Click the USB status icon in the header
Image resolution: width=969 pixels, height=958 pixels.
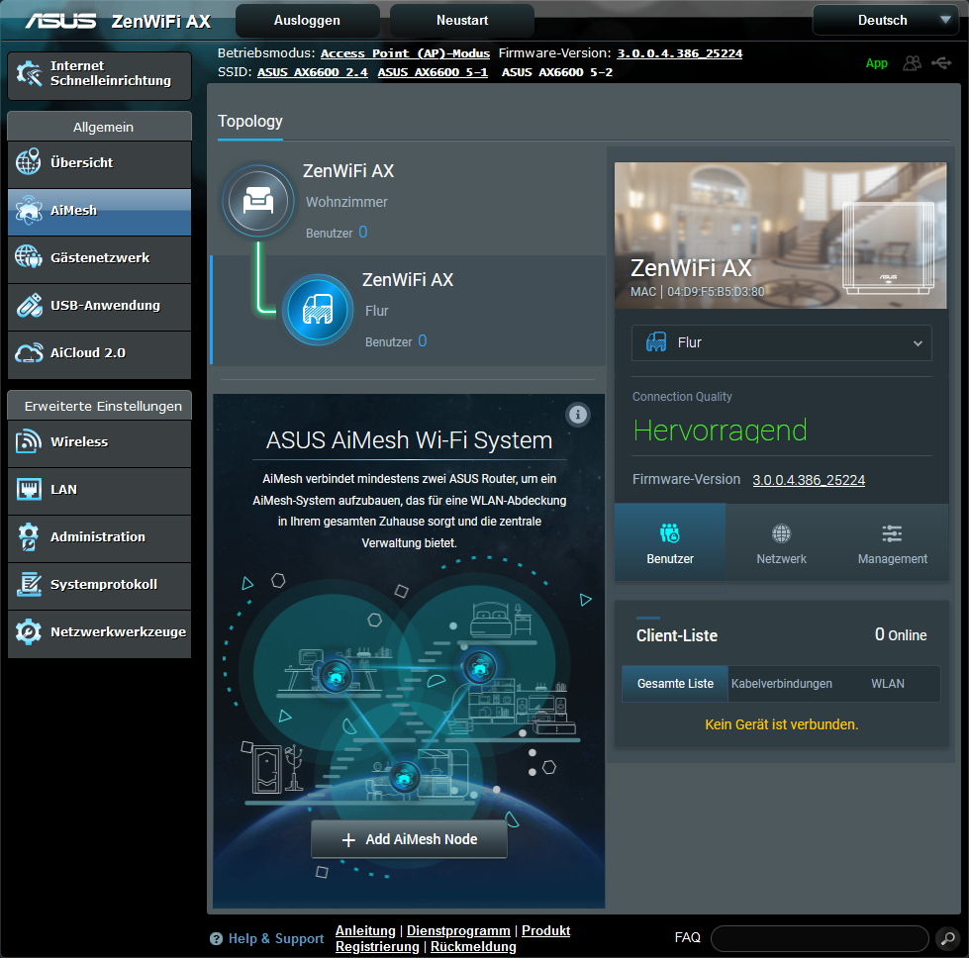pyautogui.click(x=942, y=63)
